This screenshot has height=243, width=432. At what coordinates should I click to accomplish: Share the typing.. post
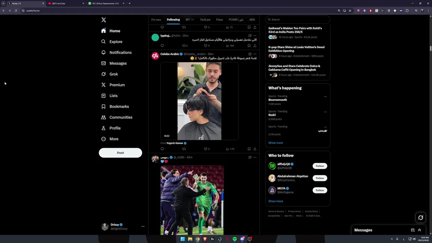(255, 46)
